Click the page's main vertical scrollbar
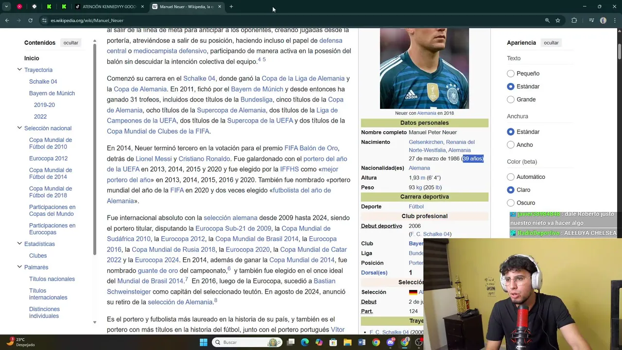Image resolution: width=622 pixels, height=350 pixels. (620, 51)
